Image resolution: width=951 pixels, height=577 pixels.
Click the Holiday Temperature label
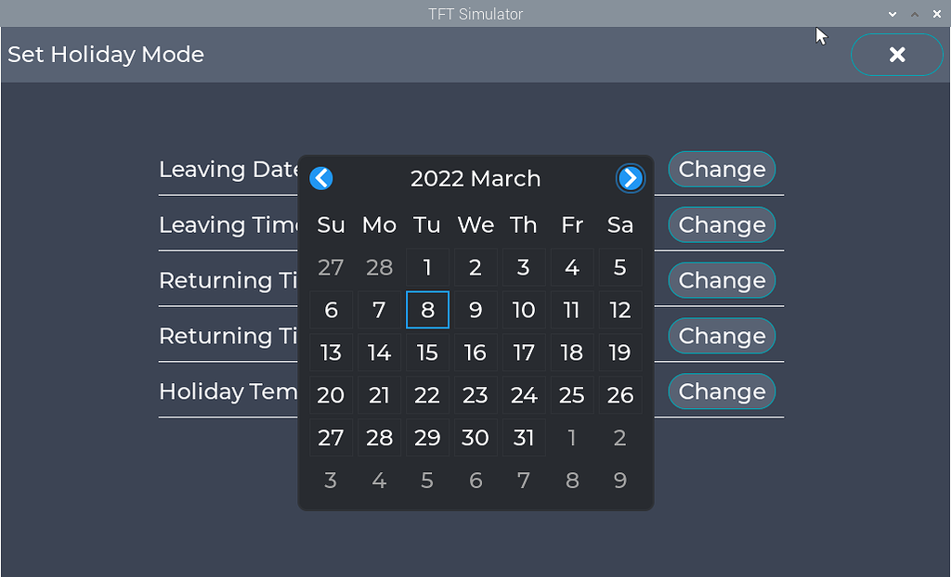coord(228,391)
